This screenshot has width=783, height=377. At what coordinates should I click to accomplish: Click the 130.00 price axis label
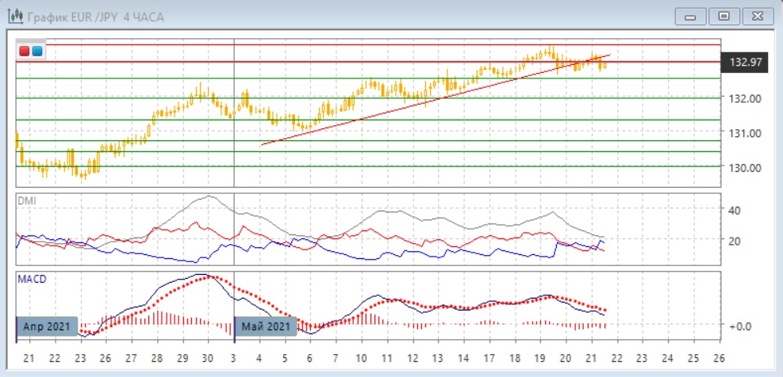[x=745, y=167]
